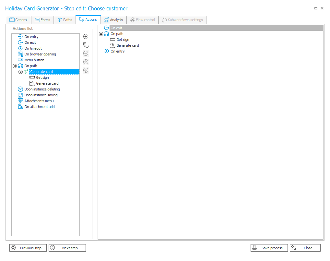Select Generate card DOCX action in Actions list

pos(47,84)
